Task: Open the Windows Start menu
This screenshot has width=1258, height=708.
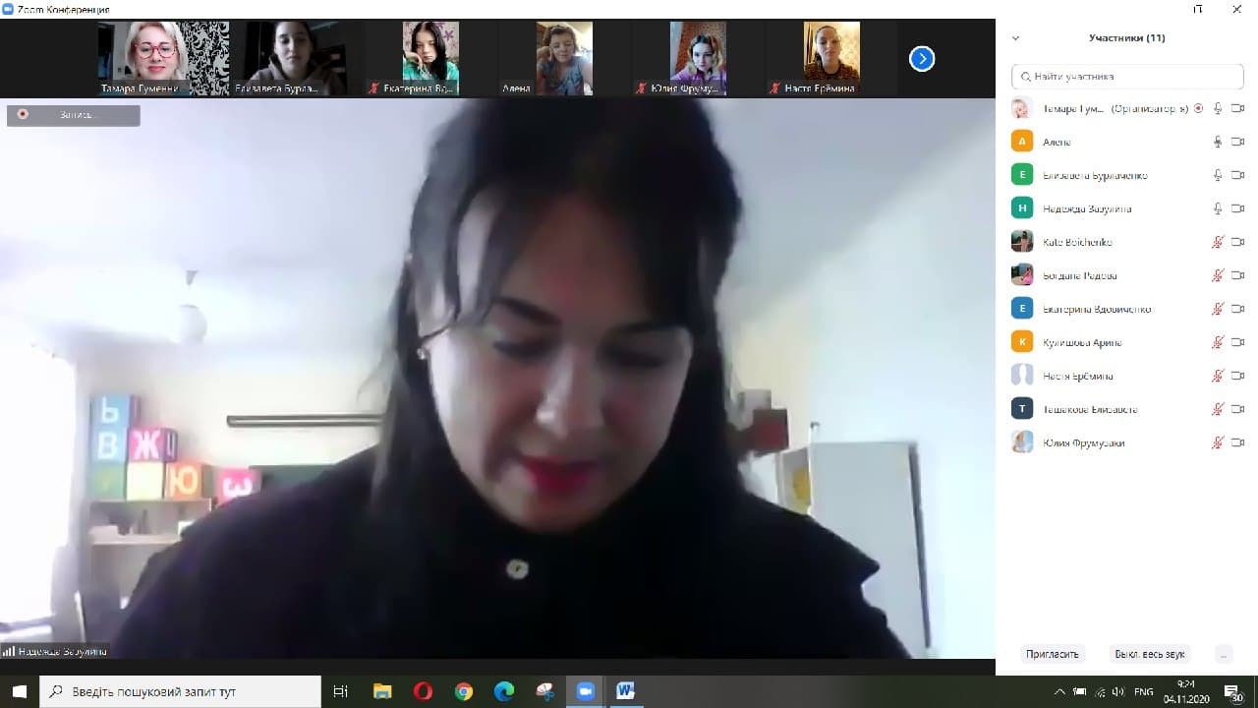Action: [20, 691]
